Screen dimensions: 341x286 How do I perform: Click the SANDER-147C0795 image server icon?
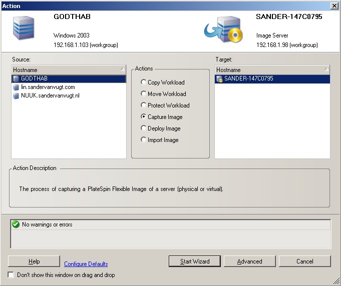(219, 78)
